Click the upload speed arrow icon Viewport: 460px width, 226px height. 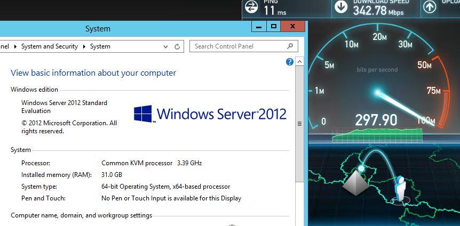click(430, 7)
